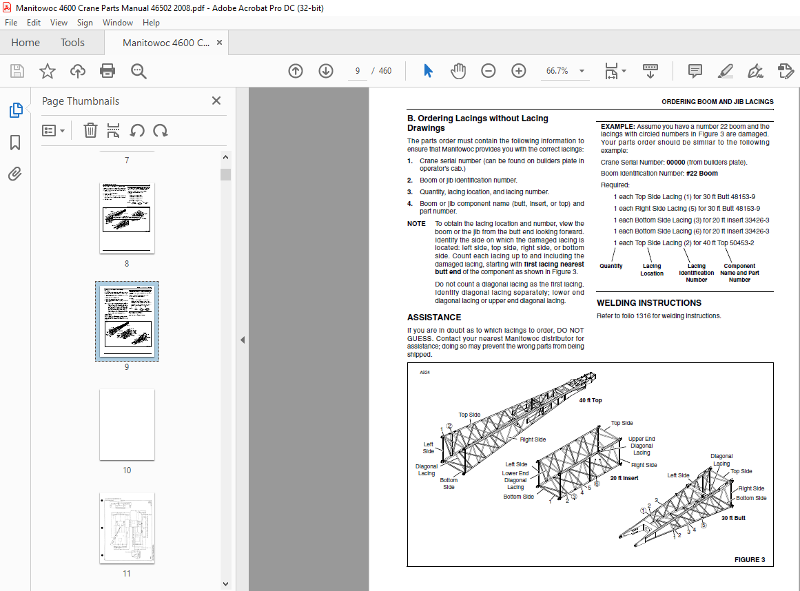Open the Bookmarks panel
This screenshot has height=591, width=800.
(x=15, y=143)
